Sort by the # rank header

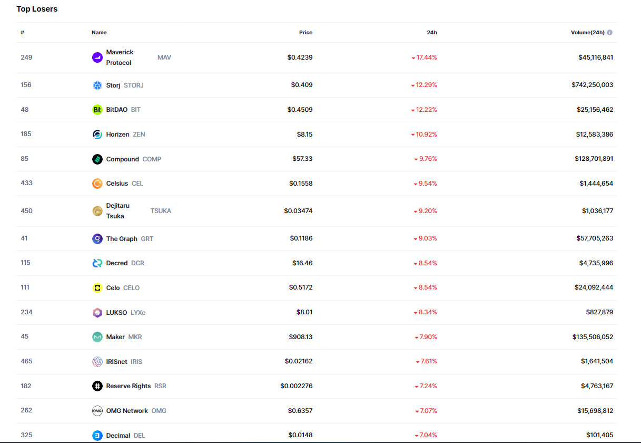coord(23,33)
